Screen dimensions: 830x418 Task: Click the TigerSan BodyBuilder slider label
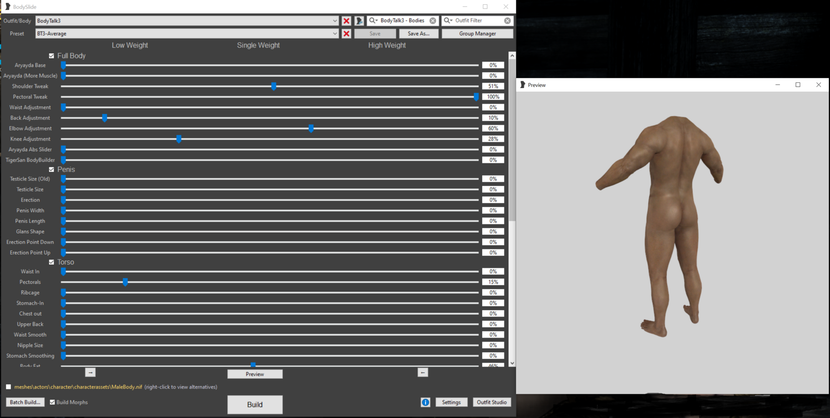pyautogui.click(x=30, y=160)
